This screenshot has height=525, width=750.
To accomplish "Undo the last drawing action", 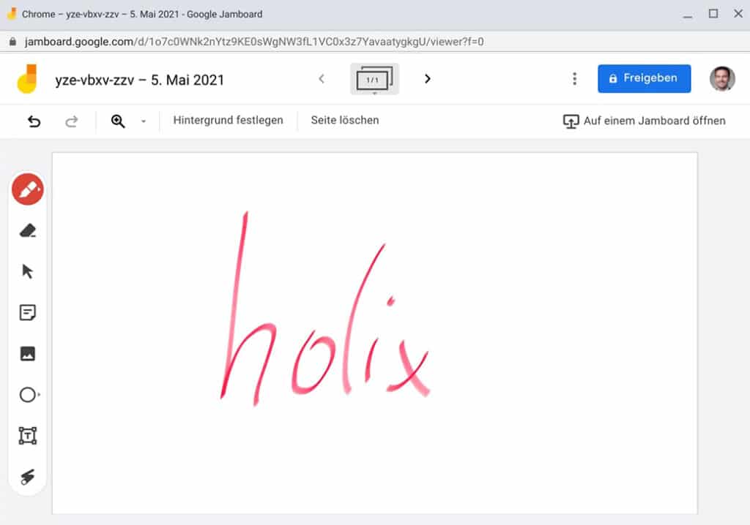I will [x=33, y=121].
